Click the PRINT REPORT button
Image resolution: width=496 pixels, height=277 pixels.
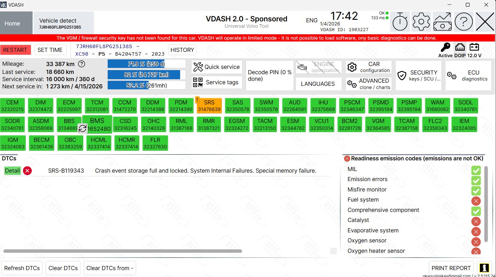451,268
